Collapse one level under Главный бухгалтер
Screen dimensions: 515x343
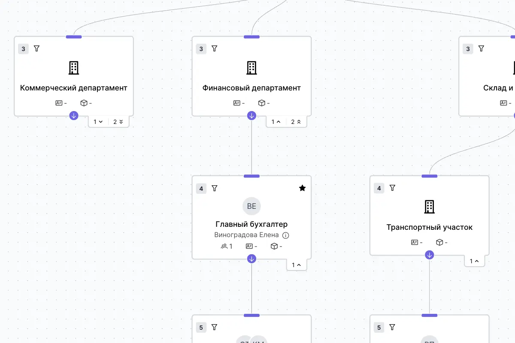click(x=297, y=265)
